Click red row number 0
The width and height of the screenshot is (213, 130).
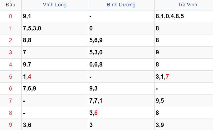[x=10, y=16]
